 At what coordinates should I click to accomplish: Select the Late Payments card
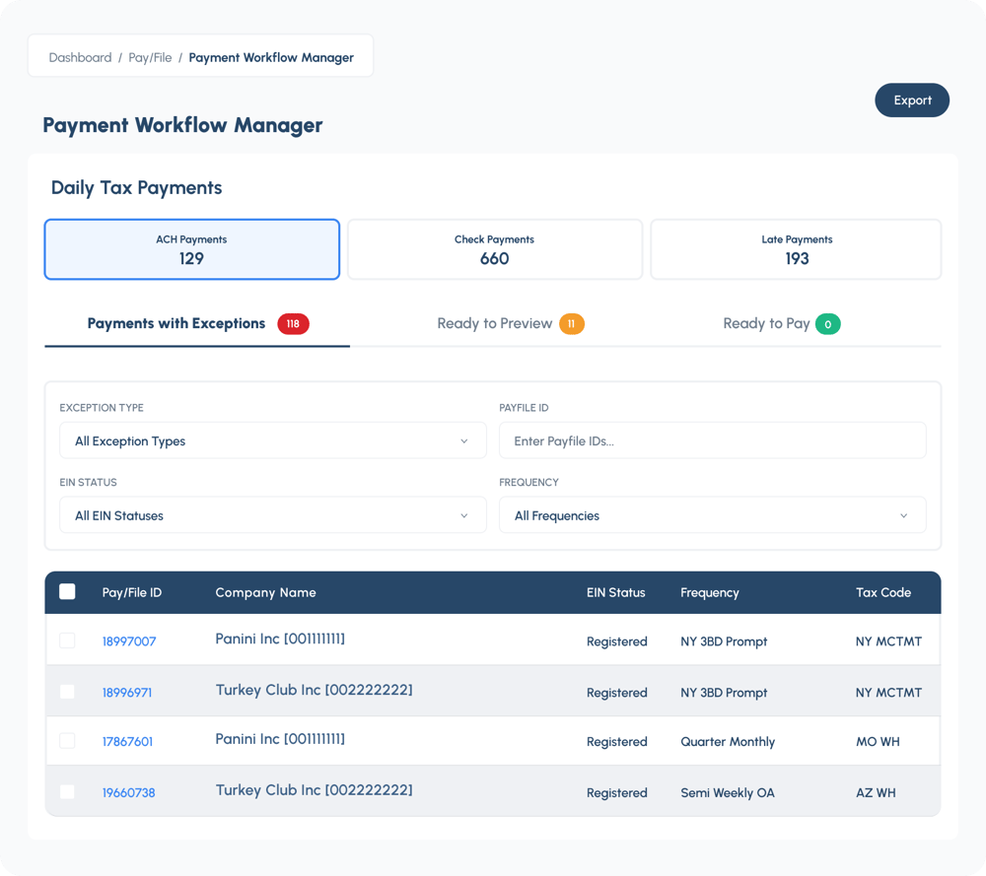[795, 248]
